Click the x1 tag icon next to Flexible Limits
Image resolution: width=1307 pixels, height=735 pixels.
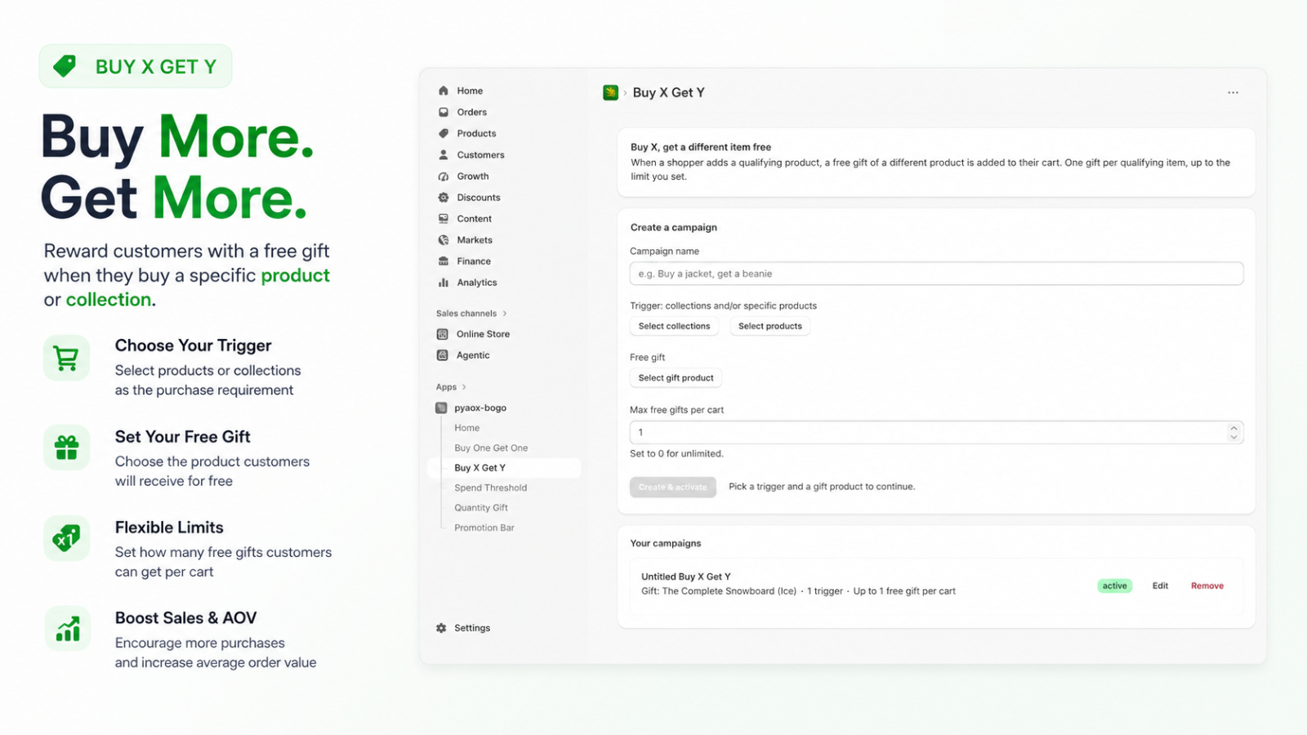(x=66, y=537)
